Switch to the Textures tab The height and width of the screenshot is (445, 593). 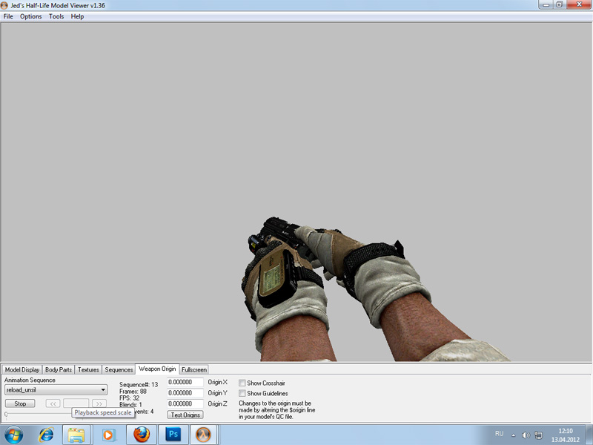tap(88, 369)
